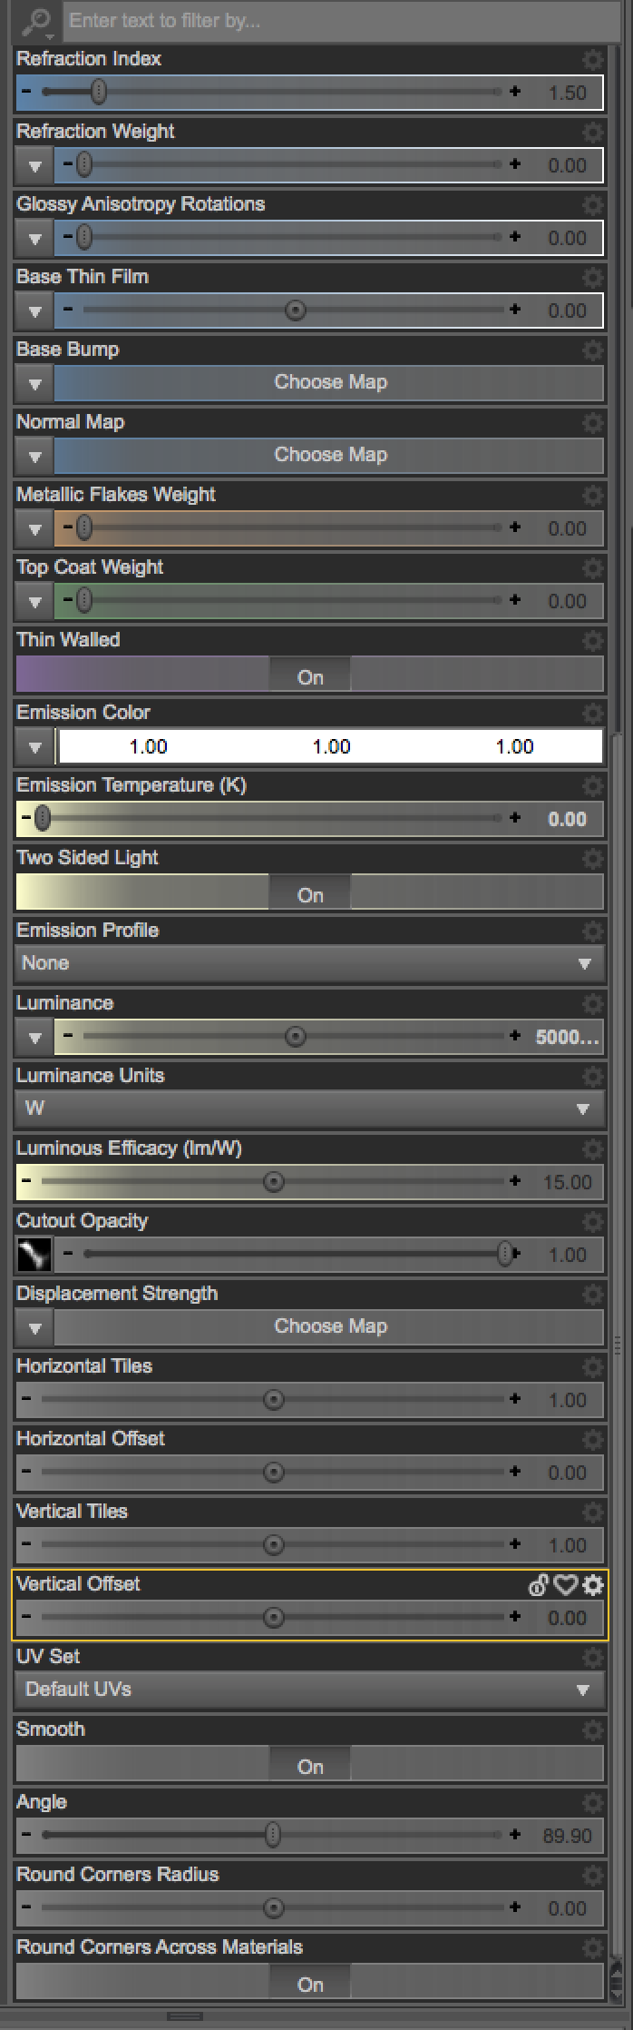Open the Vertical Offset gear settings
The width and height of the screenshot is (633, 2030).
coord(593,1585)
